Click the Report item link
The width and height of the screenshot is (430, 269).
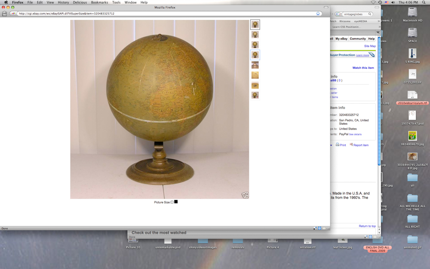pos(361,145)
